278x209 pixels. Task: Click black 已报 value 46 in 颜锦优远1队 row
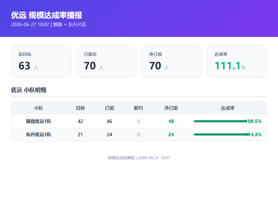click(110, 121)
